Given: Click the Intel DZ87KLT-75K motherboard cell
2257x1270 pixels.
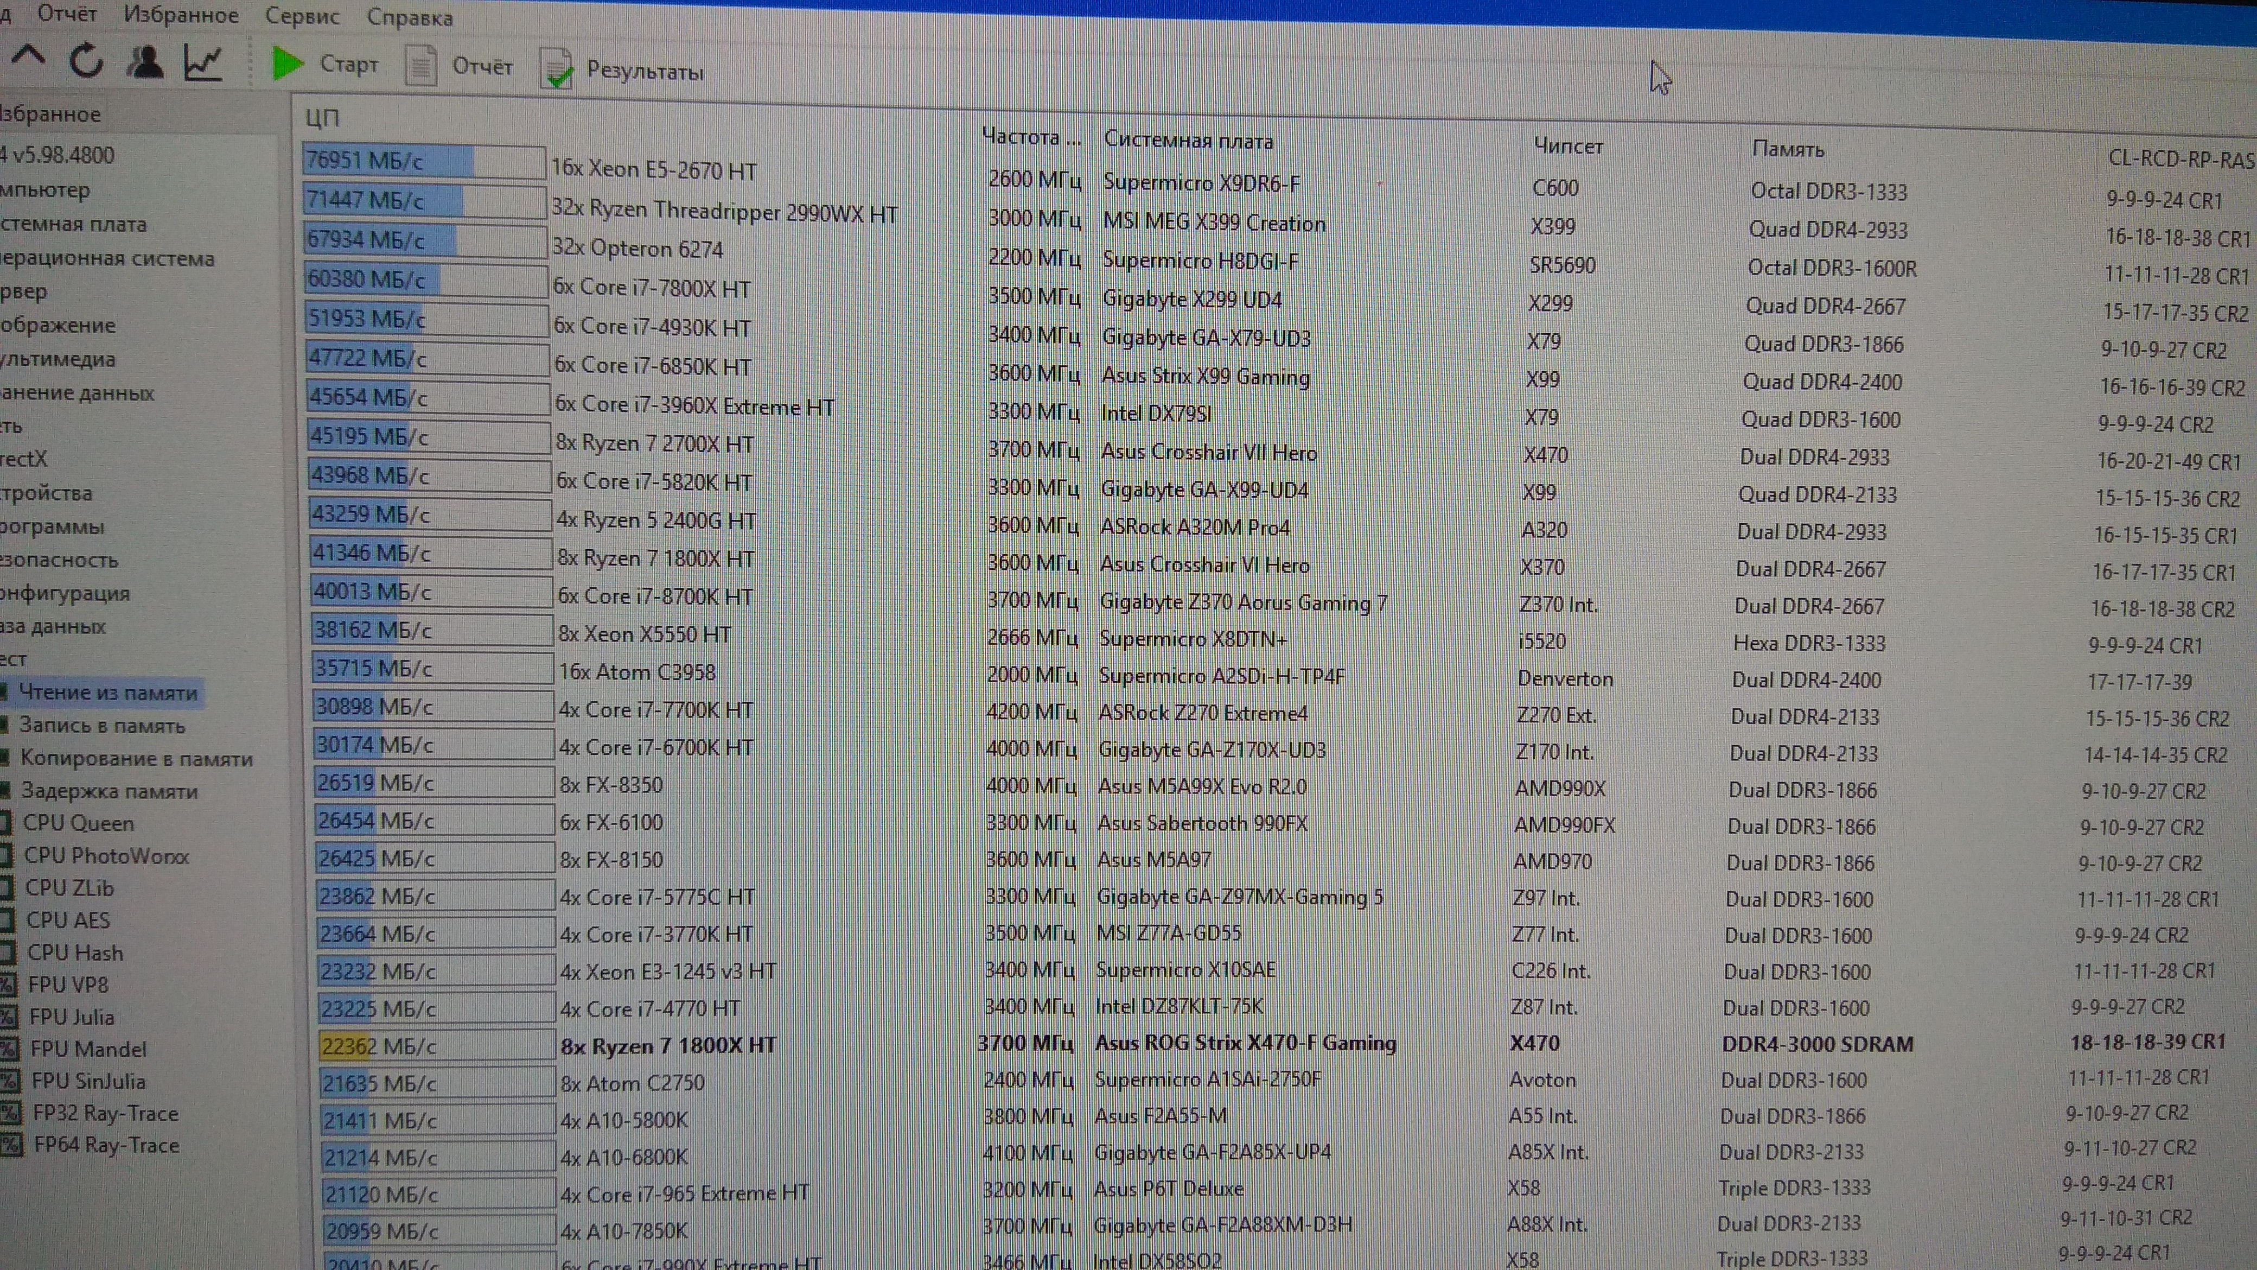Looking at the screenshot, I should (1179, 1007).
